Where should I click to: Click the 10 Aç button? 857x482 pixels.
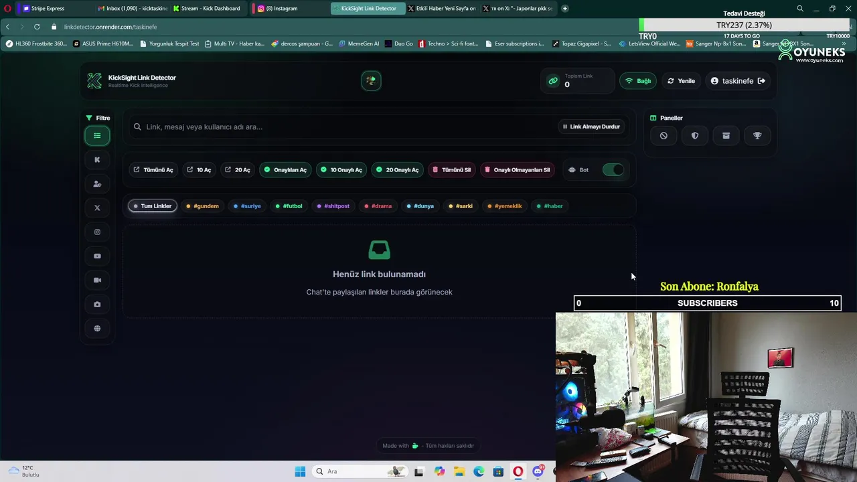tap(199, 170)
